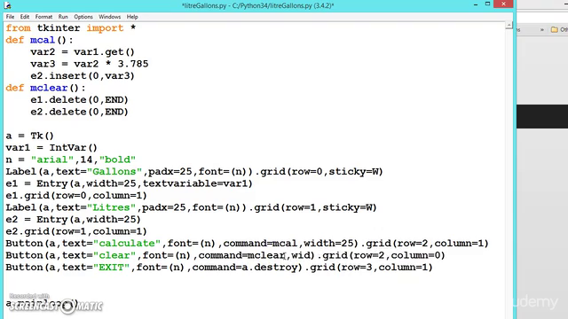
Task: Open the Edit menu
Action: pyautogui.click(x=25, y=17)
